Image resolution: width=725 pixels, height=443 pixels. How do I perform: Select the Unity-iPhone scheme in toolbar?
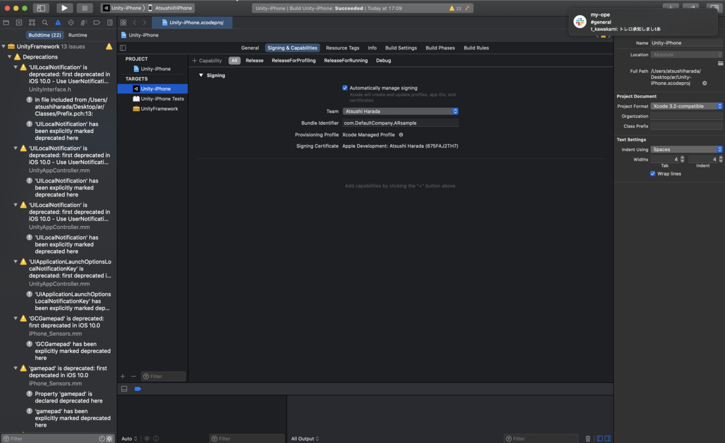tap(121, 8)
